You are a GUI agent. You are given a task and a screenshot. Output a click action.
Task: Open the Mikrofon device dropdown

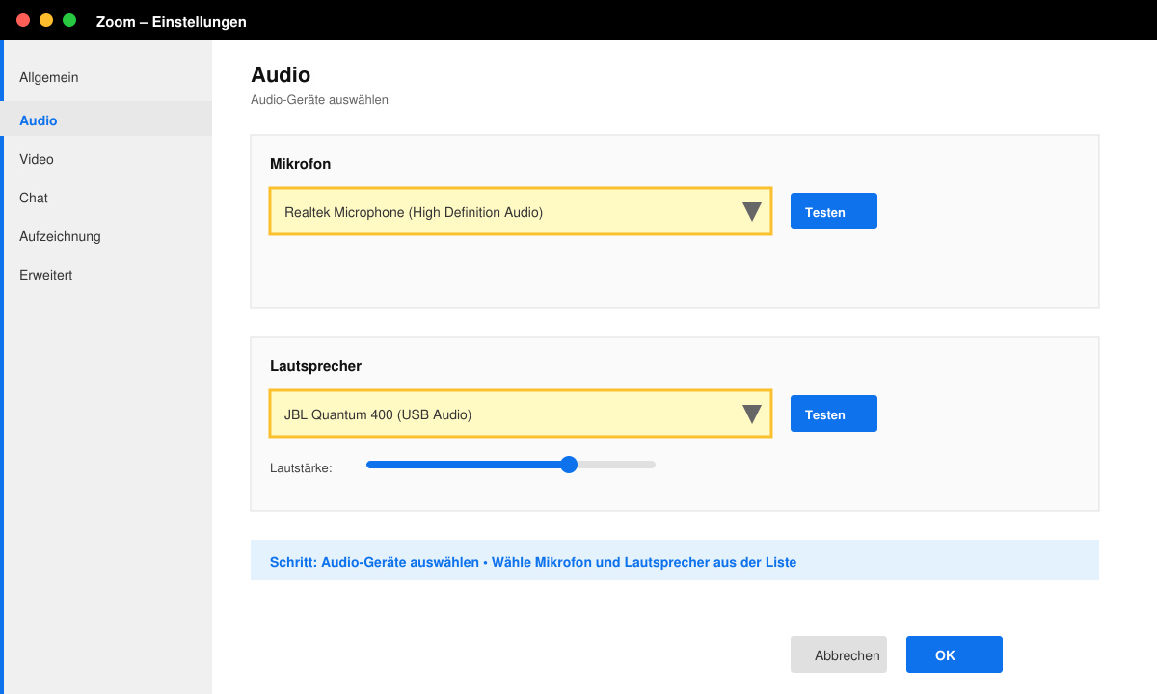point(521,212)
